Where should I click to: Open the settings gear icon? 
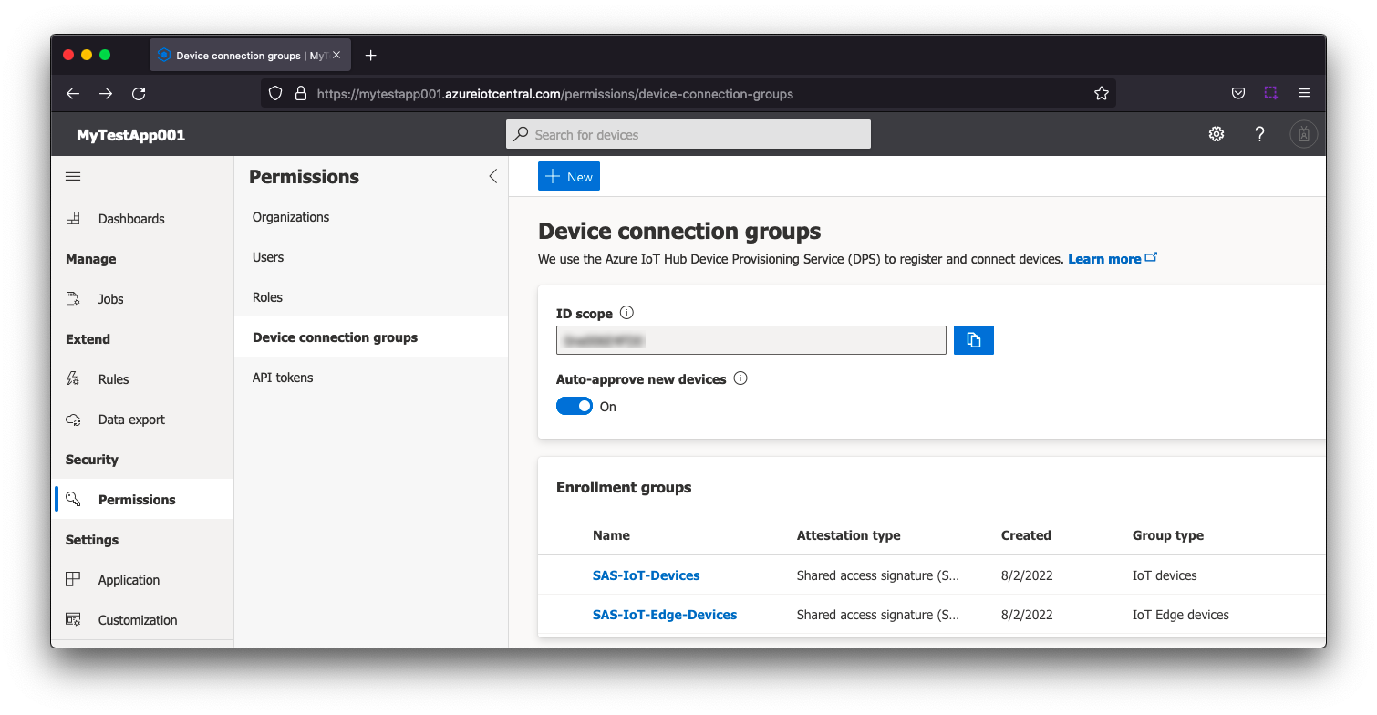click(1217, 134)
